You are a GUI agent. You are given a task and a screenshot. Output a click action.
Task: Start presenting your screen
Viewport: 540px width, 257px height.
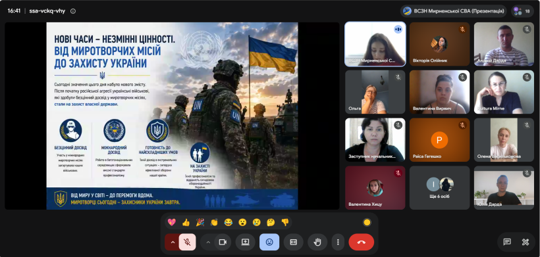tap(245, 243)
